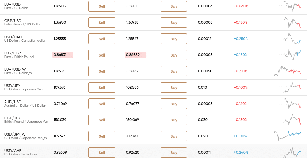Buy GBP/JPY at 150.069
This screenshot has height=158, width=307.
pos(174,120)
